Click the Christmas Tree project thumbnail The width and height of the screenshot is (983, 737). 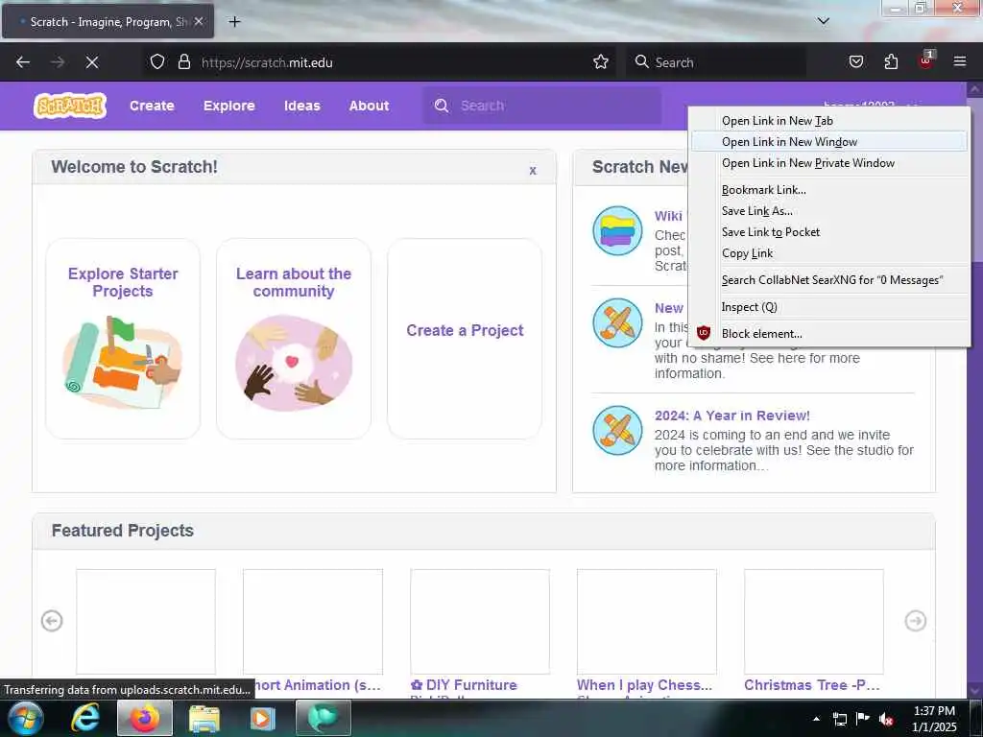[x=814, y=621]
